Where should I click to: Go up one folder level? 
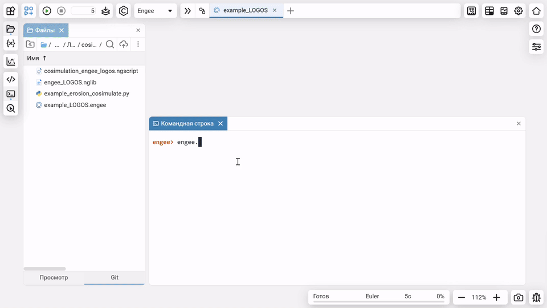[x=30, y=44]
